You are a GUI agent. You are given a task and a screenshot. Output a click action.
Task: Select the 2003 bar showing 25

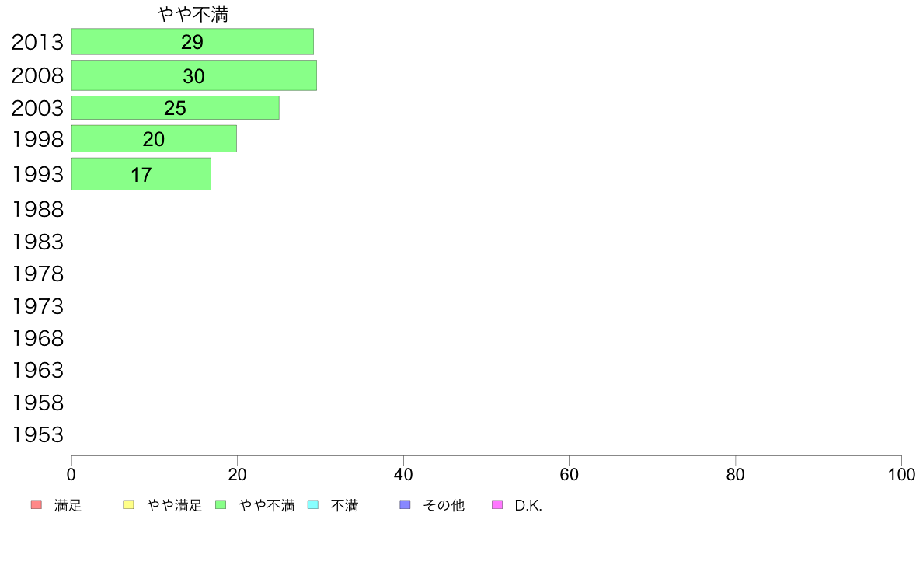176,108
